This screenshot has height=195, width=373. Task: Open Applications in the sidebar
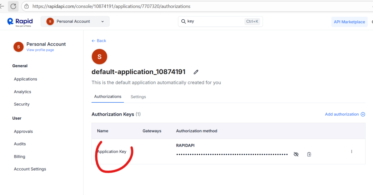26,79
